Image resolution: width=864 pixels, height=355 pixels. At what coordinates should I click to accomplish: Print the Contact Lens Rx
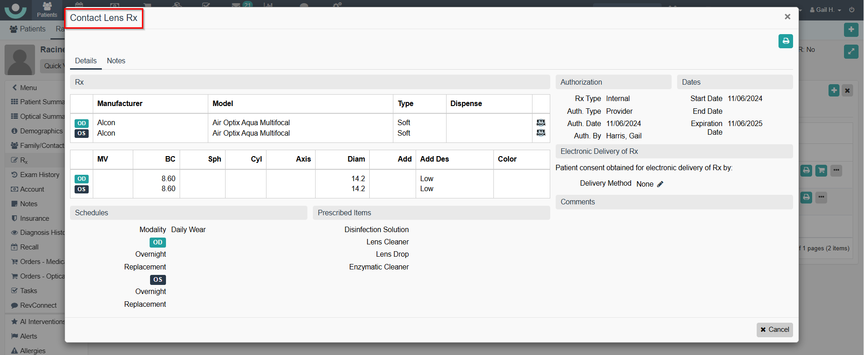(x=785, y=41)
